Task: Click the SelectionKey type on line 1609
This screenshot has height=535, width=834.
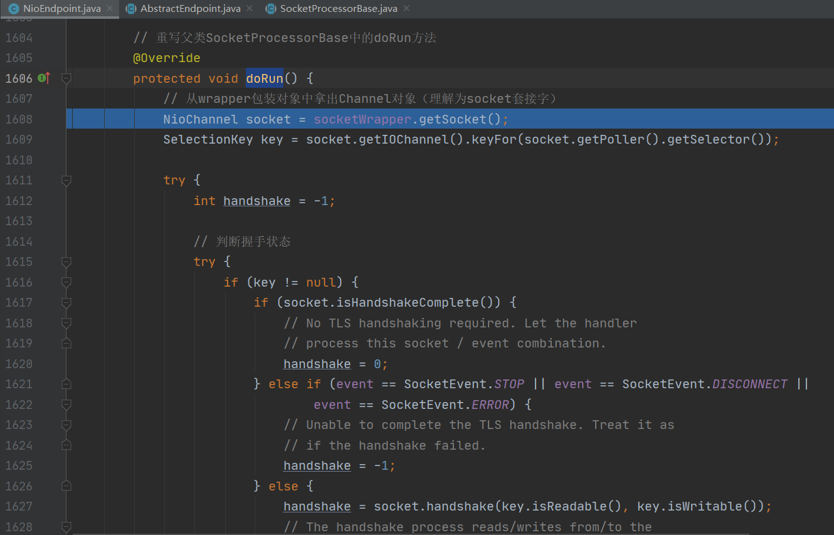Action: pyautogui.click(x=208, y=139)
